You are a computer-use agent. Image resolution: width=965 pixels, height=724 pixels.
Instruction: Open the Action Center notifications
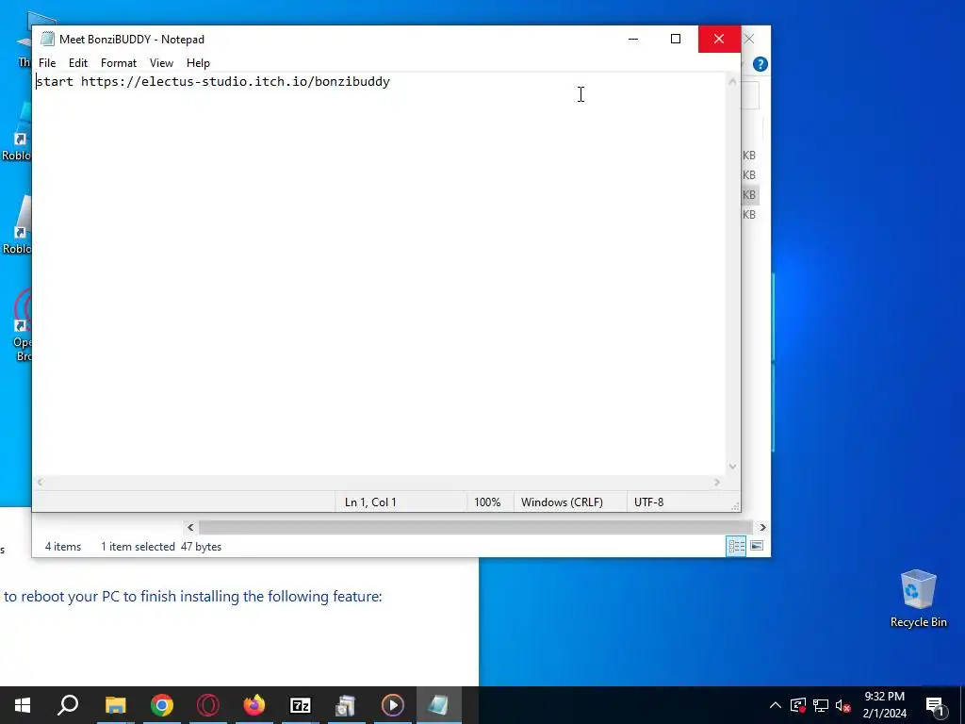(936, 705)
